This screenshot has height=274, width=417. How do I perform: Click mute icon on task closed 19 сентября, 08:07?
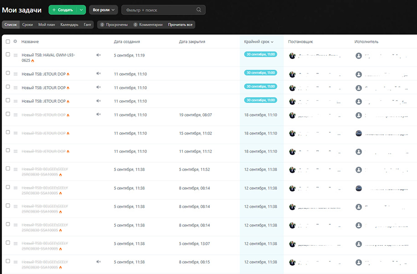tap(98, 114)
